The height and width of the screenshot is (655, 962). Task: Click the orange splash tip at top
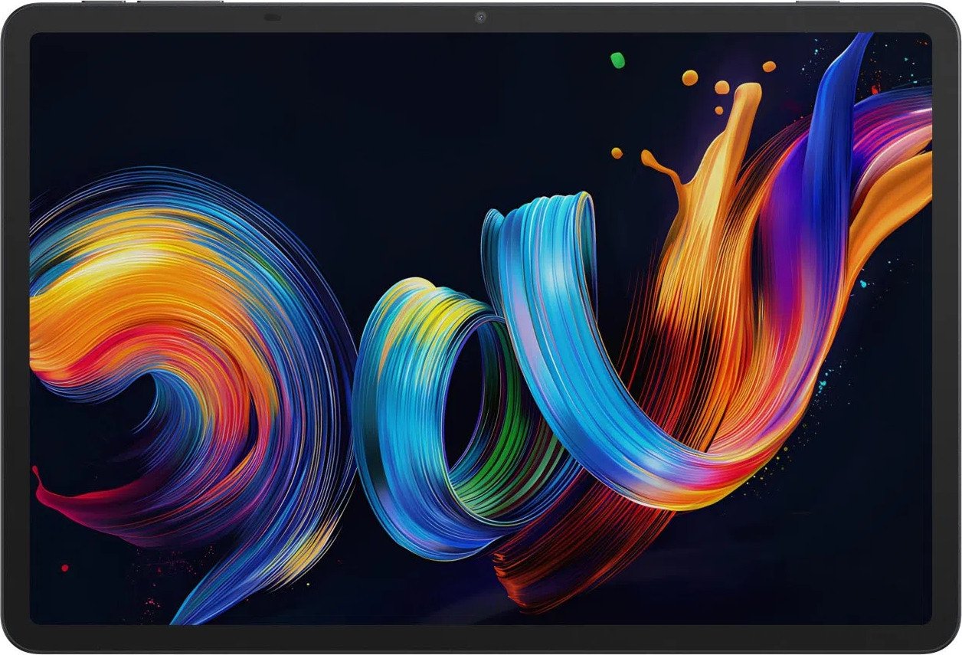[x=746, y=93]
